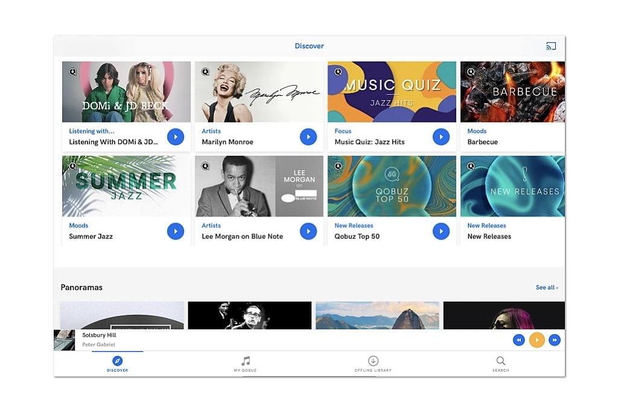Click Artists label above Lee Morgan
This screenshot has width=618, height=412.
coord(211,226)
